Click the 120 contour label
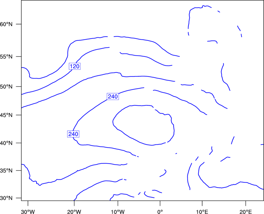264x214 pixels. coord(75,67)
